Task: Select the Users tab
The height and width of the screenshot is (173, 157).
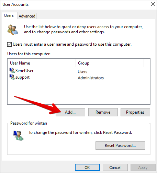Action: click(x=9, y=15)
